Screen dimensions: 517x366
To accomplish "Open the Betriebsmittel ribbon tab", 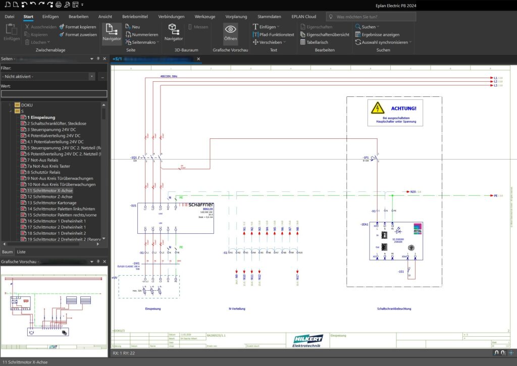I will 136,16.
